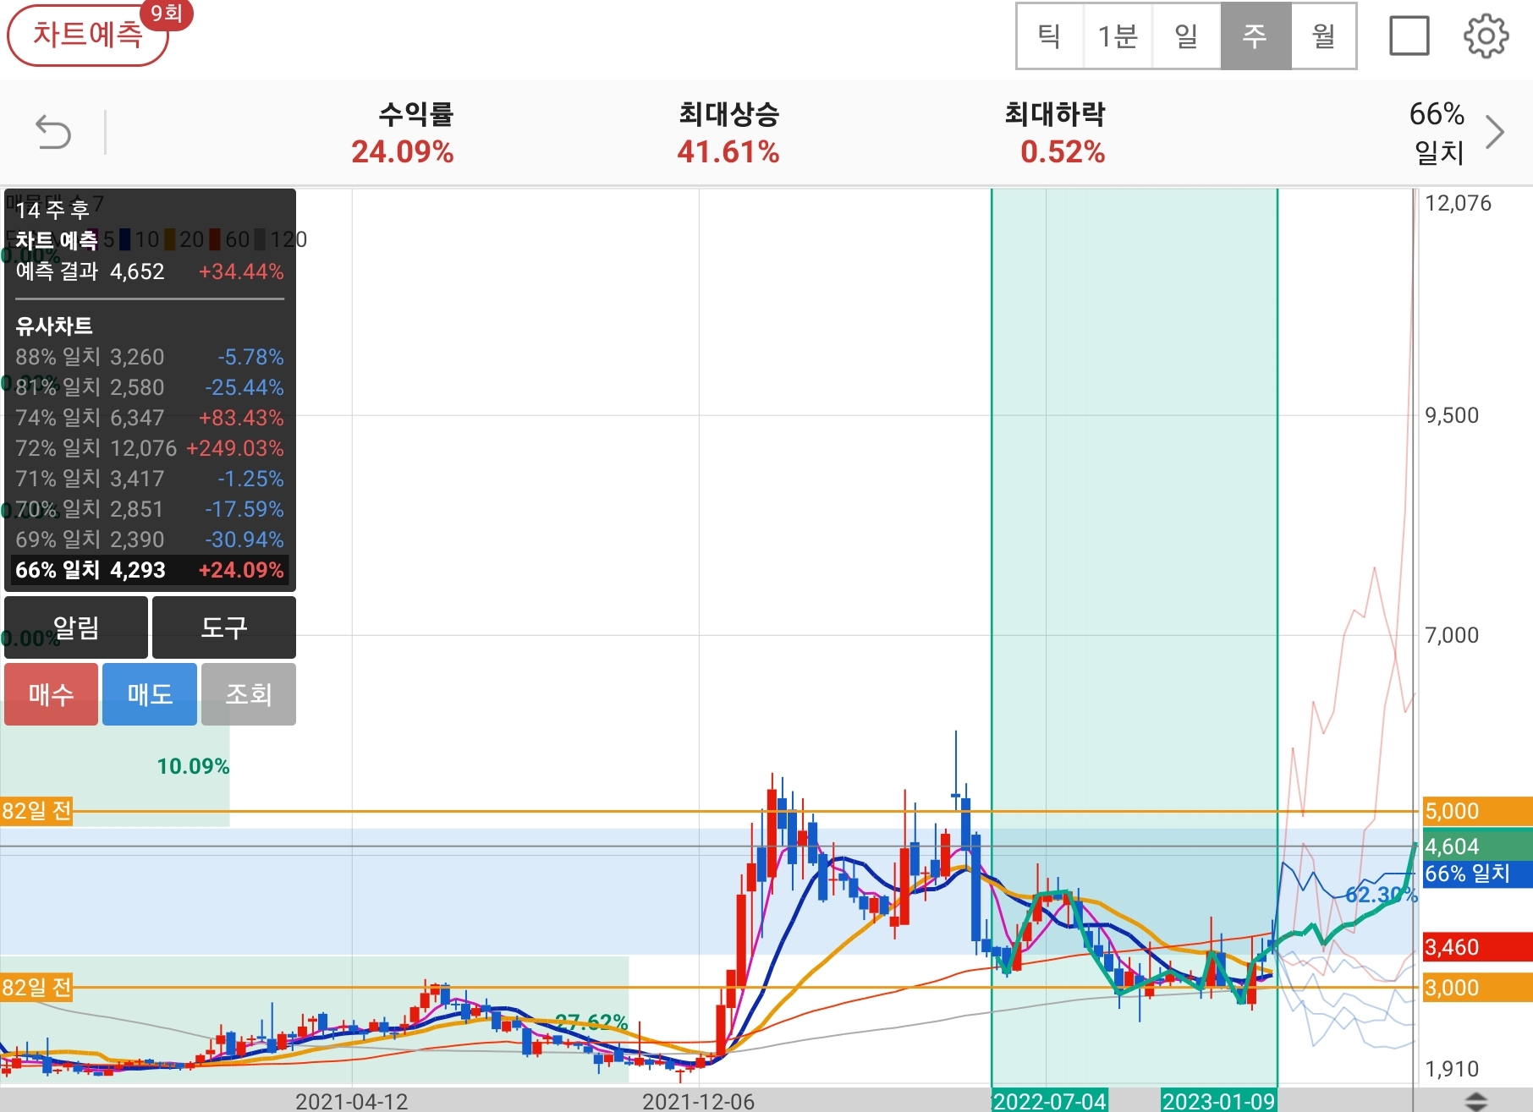This screenshot has height=1112, width=1533.
Task: Tap the up-down arrows at the bottom right
Action: pos(1475,1101)
